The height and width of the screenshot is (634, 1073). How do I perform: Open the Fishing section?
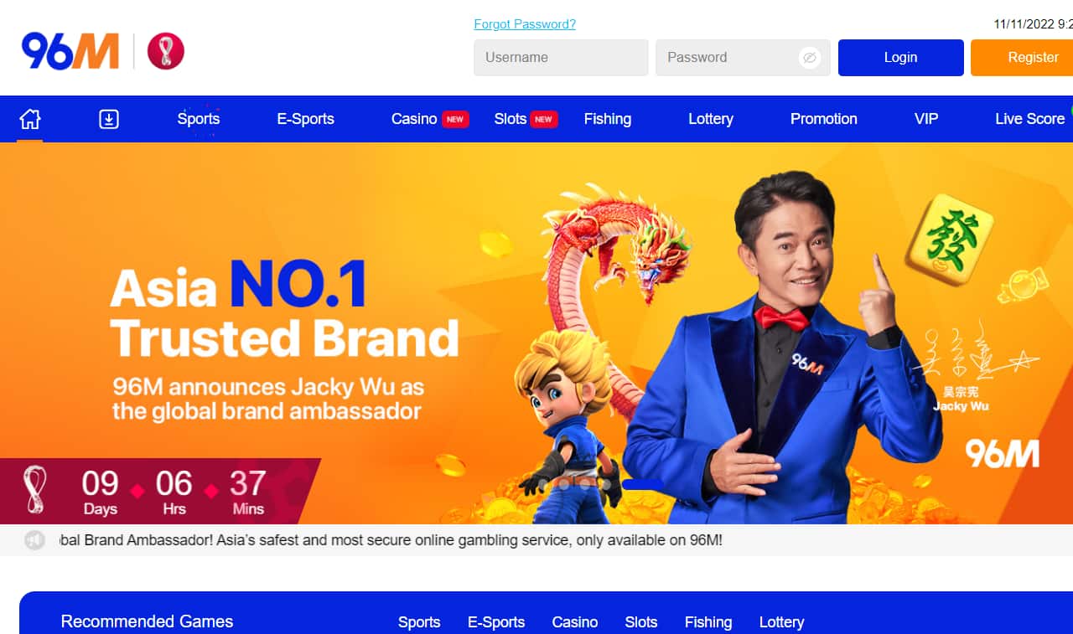608,119
